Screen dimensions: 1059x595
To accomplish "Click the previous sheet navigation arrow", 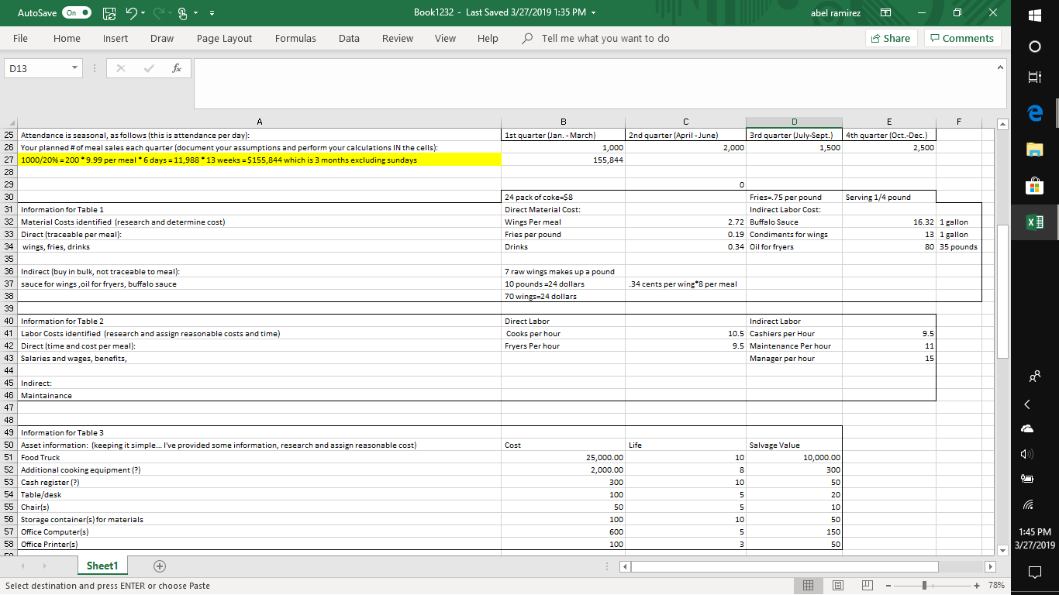I will (x=21, y=566).
